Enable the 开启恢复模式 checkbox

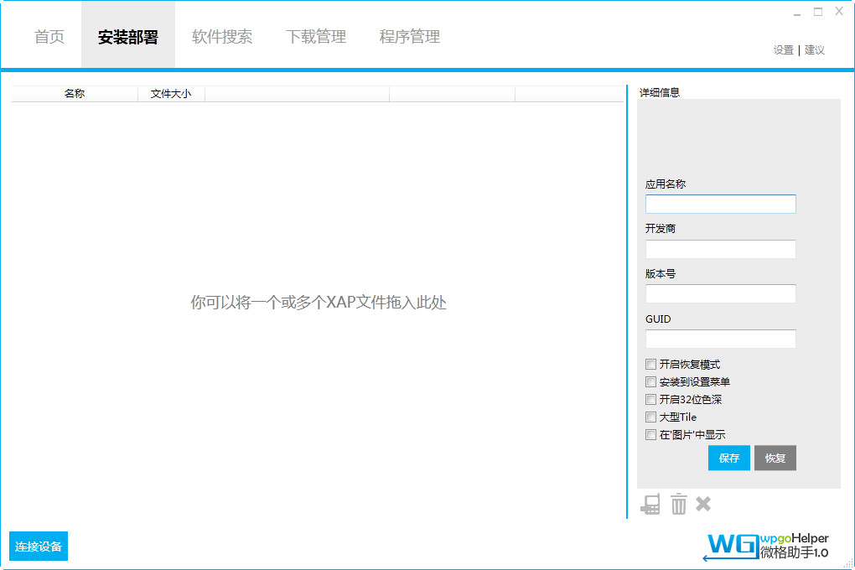tap(651, 364)
